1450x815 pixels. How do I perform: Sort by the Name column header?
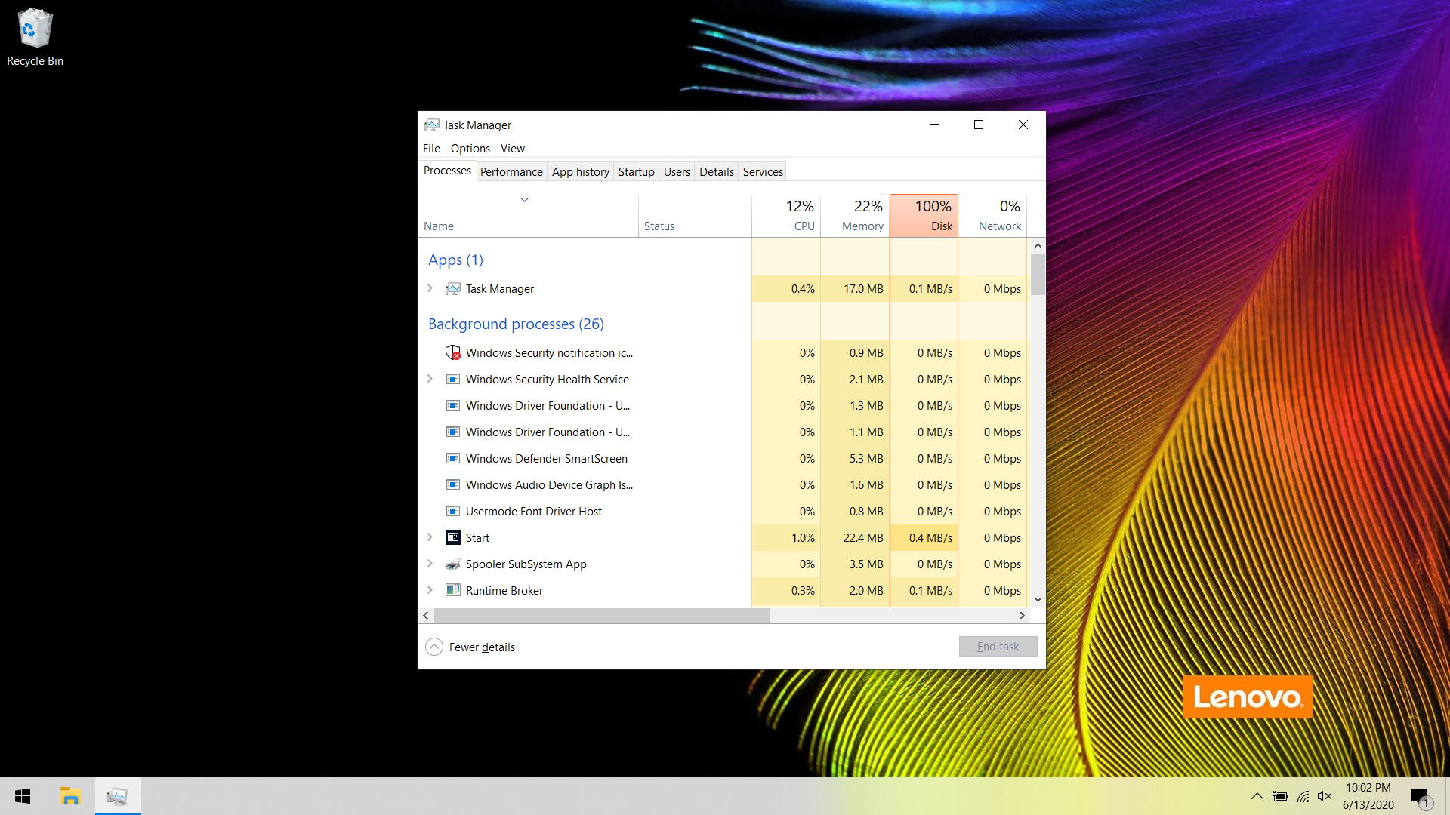(x=528, y=216)
